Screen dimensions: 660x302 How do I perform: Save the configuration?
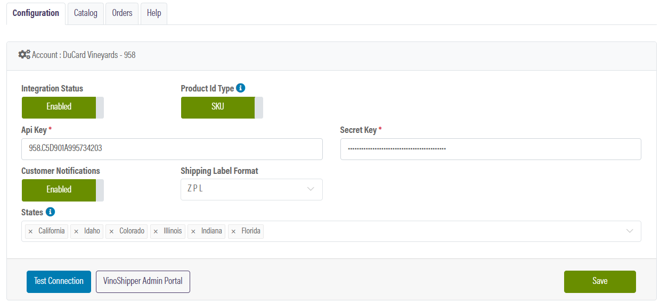[x=600, y=281]
